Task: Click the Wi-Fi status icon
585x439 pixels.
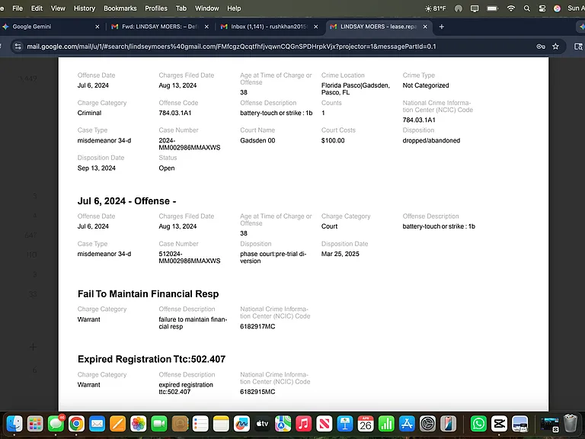Action: click(x=511, y=8)
